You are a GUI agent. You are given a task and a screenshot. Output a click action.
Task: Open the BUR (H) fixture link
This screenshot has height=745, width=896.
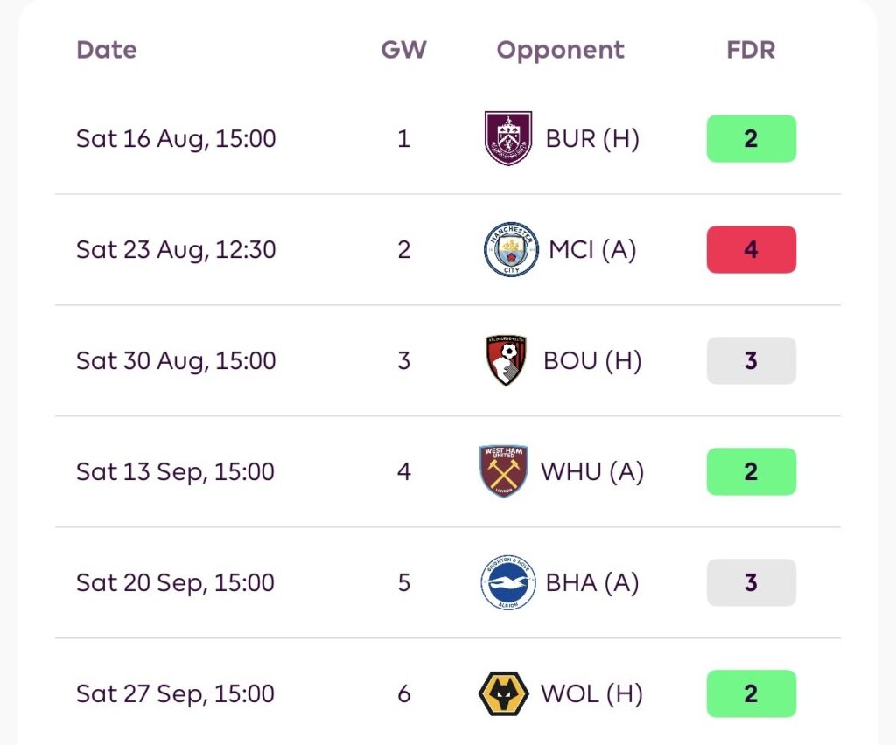592,139
